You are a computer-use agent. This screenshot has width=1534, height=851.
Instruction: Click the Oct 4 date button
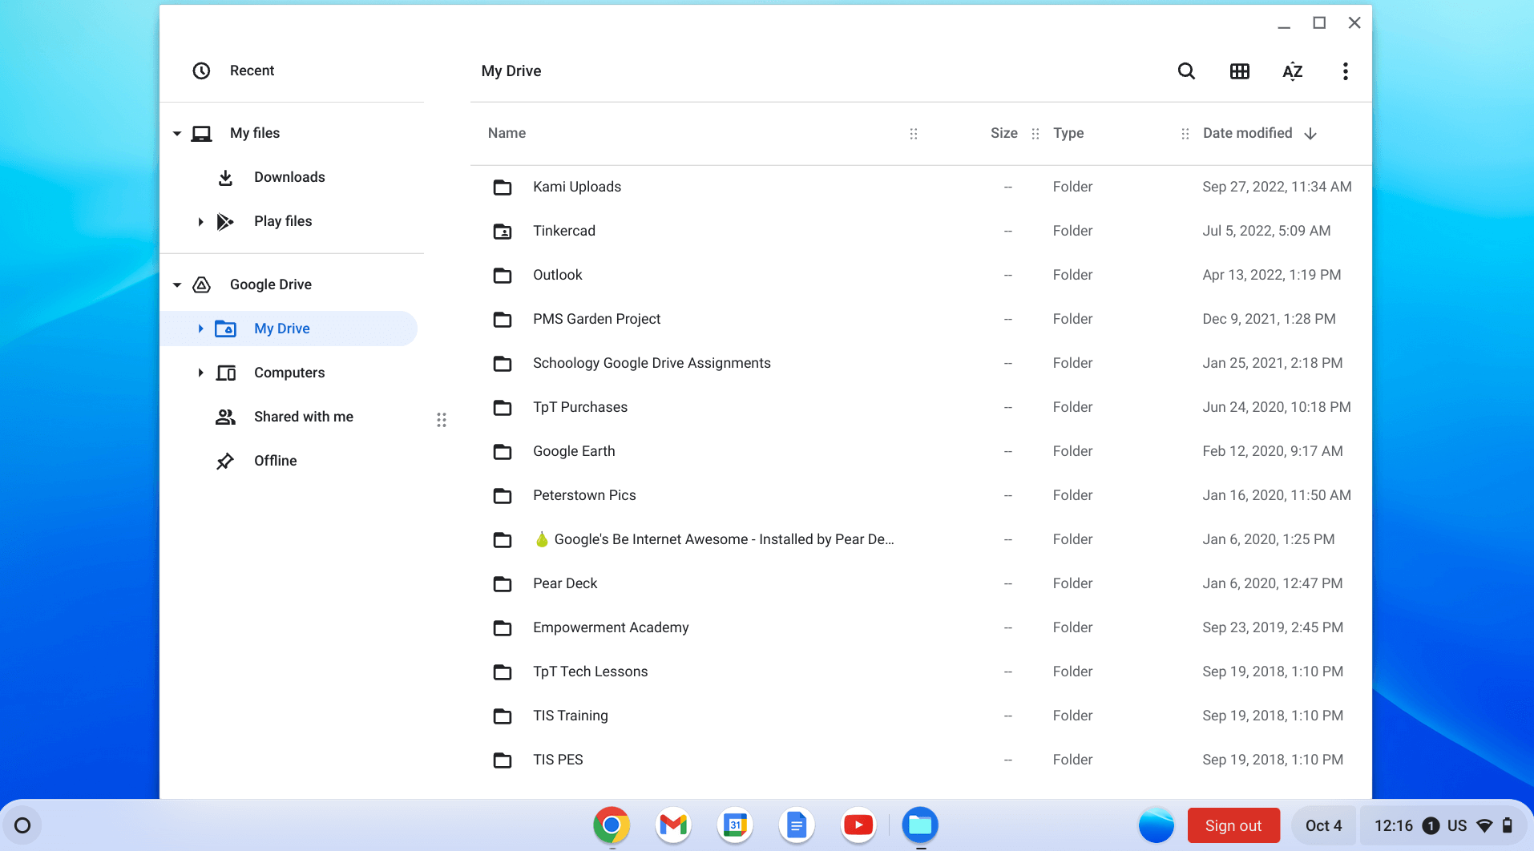coord(1323,825)
